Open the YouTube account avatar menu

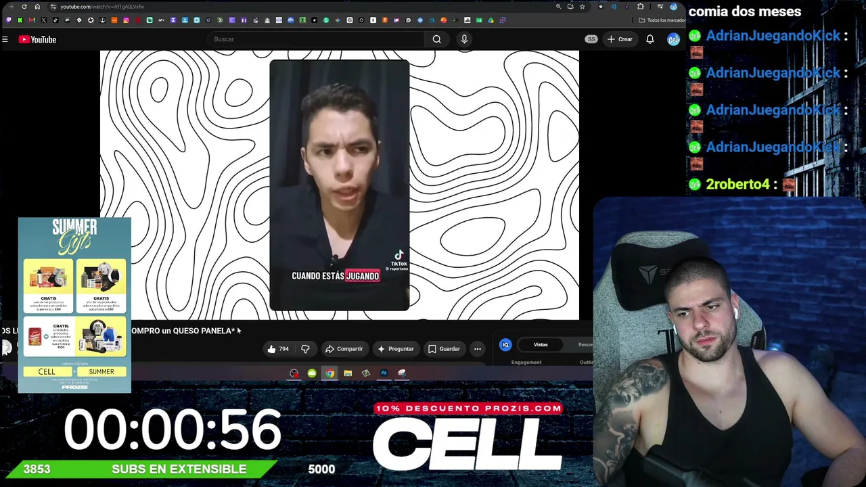click(673, 39)
